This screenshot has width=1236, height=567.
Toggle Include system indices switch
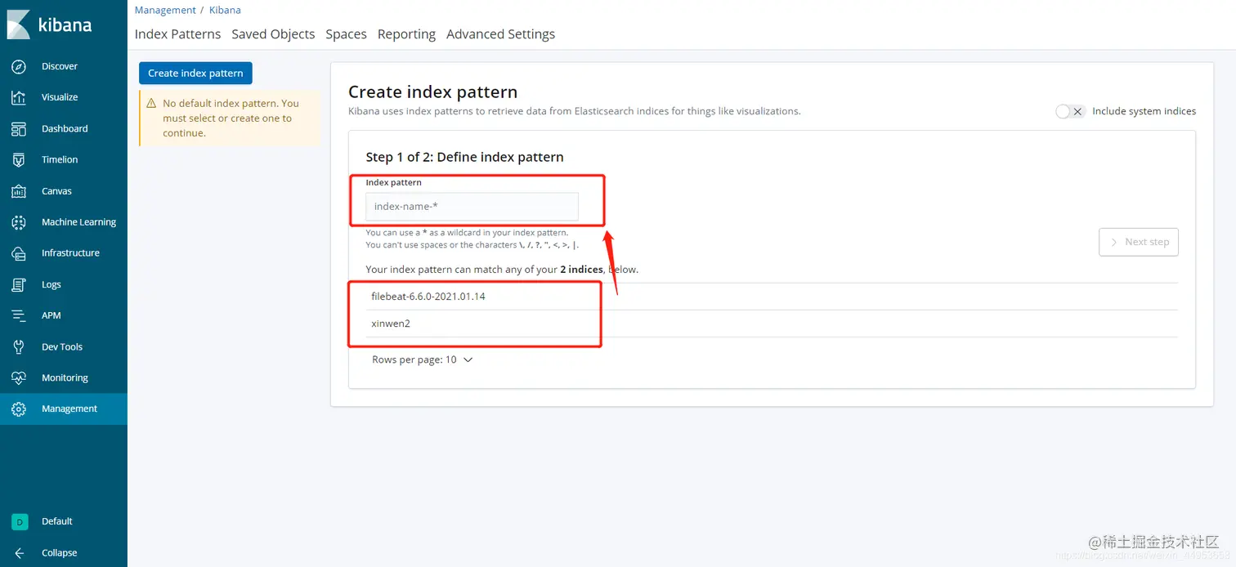pos(1069,112)
